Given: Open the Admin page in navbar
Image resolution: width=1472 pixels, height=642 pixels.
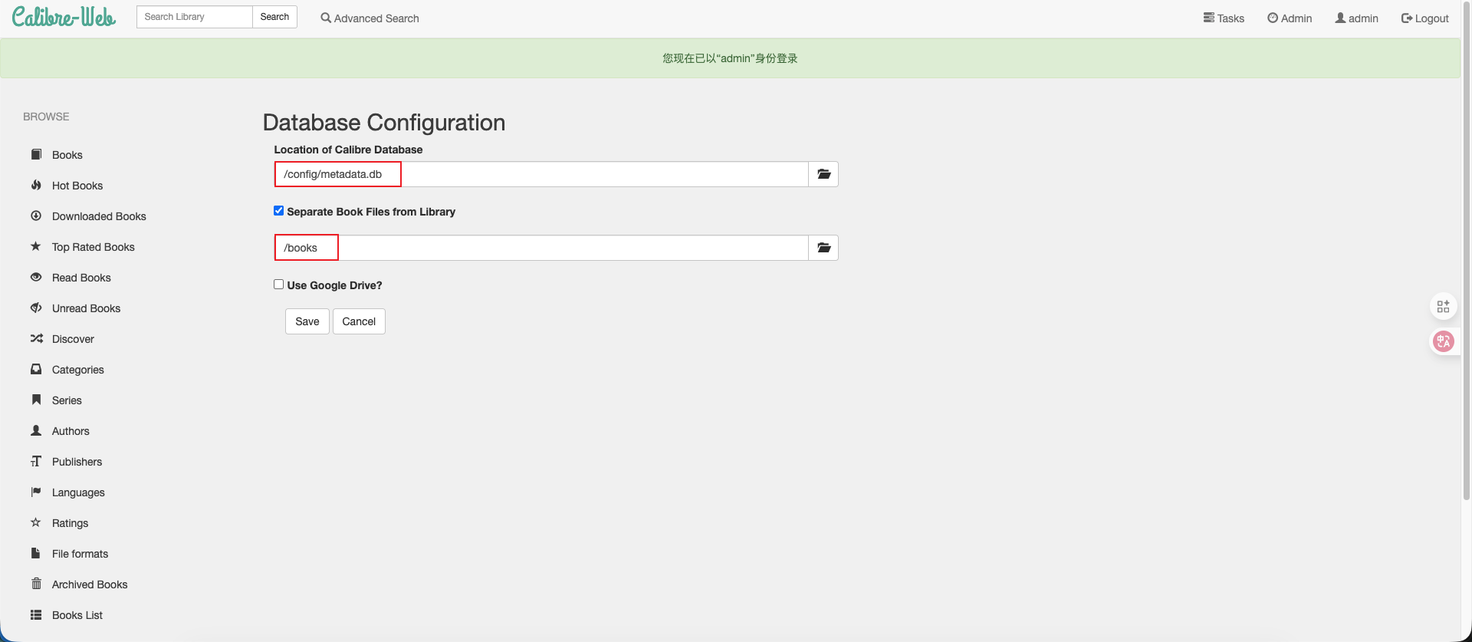Looking at the screenshot, I should tap(1290, 18).
